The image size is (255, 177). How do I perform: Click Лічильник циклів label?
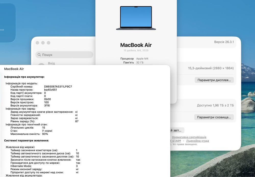[22, 128]
